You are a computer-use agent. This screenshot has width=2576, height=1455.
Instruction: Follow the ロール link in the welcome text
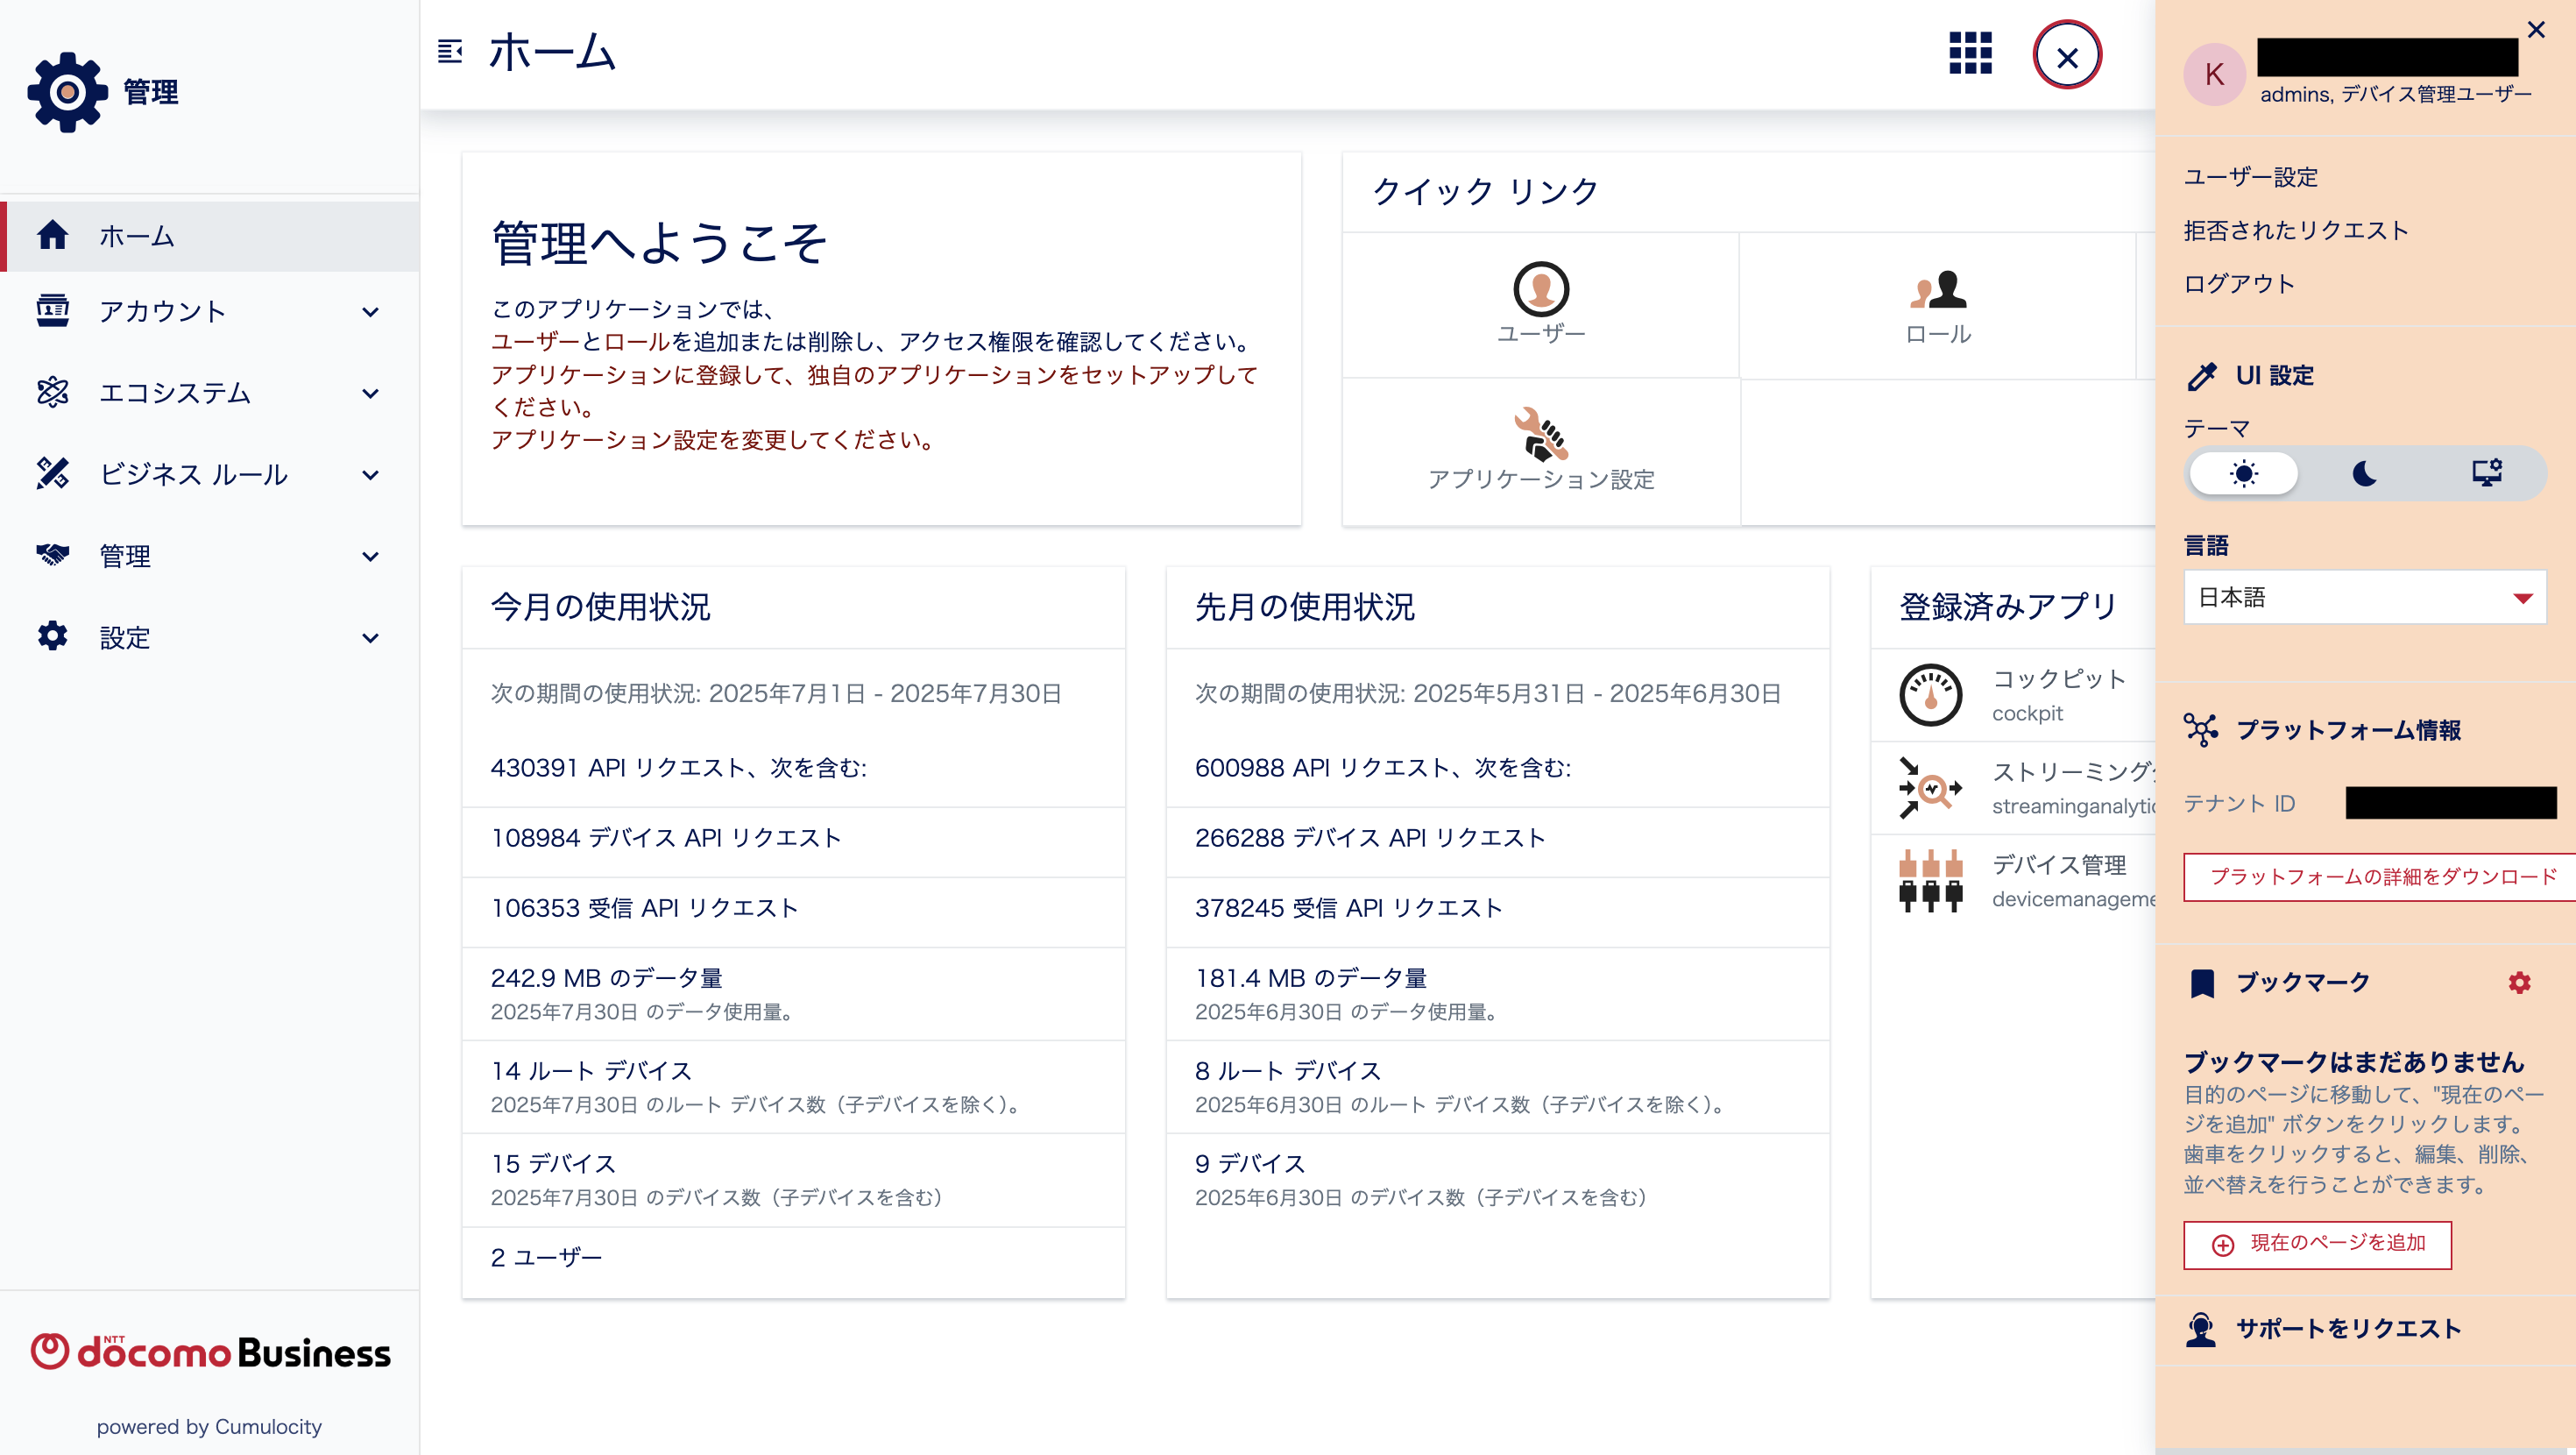[637, 341]
